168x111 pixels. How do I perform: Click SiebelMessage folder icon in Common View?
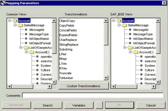[x=21, y=25]
